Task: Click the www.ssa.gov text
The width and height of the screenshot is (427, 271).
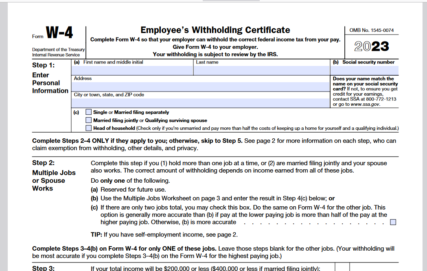Action: (365, 104)
